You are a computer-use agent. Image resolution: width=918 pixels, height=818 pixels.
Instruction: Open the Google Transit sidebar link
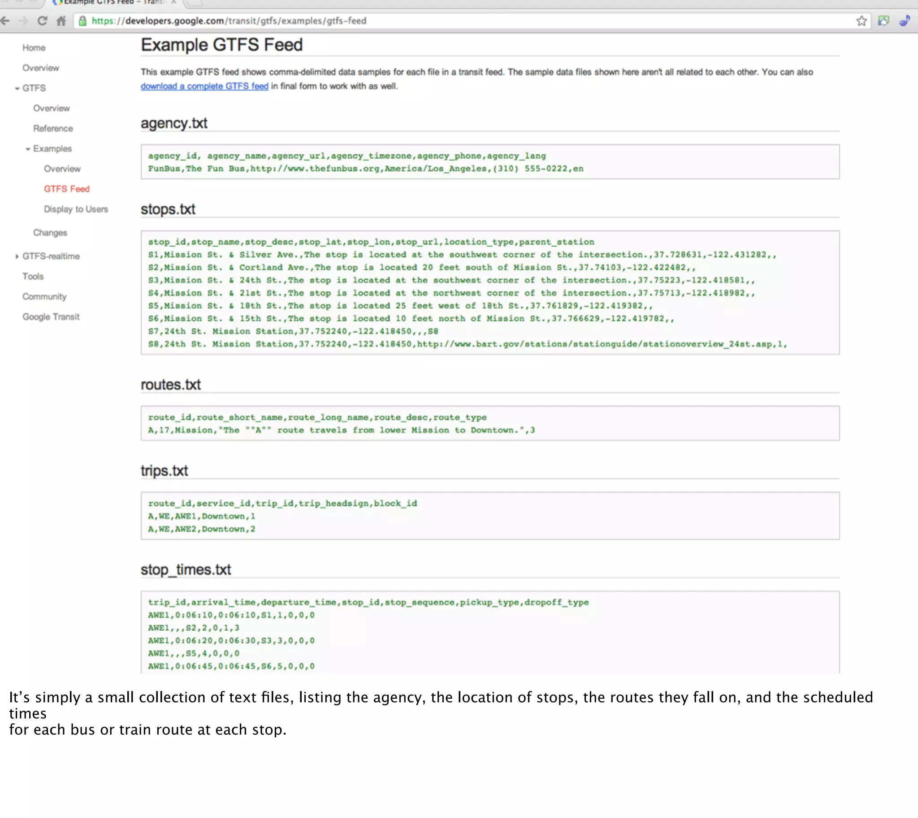[51, 317]
